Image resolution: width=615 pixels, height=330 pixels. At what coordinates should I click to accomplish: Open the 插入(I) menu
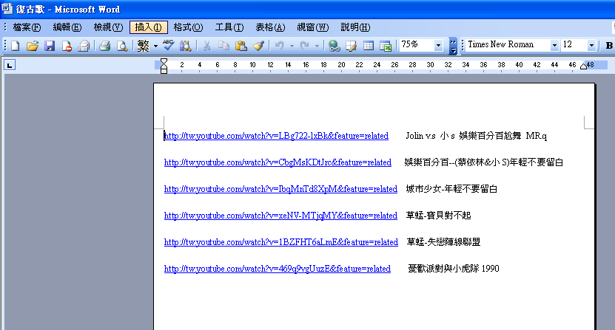click(x=149, y=27)
